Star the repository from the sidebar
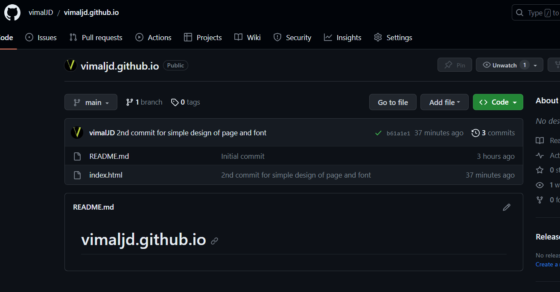 (540, 169)
